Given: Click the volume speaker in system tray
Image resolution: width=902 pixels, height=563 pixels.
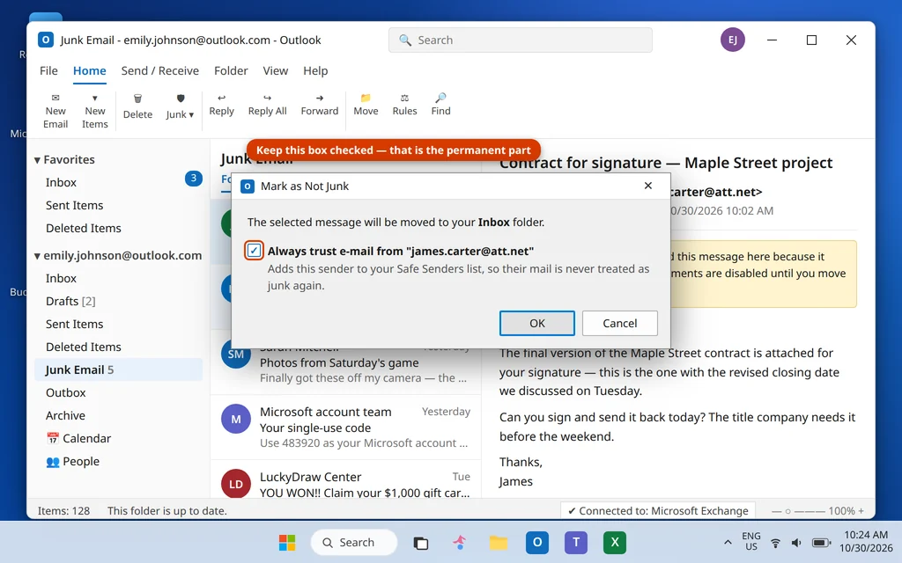Looking at the screenshot, I should [796, 543].
